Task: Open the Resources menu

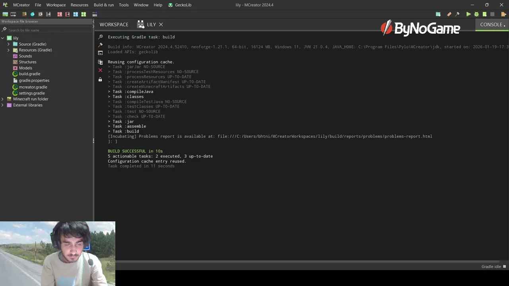Action: click(x=80, y=5)
